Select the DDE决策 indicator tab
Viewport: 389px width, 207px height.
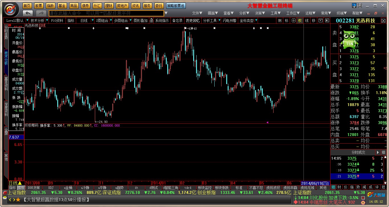point(34,188)
